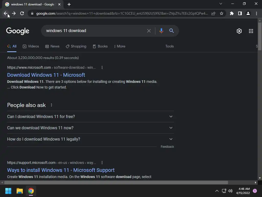Screen dimensions: 262x197
Task: Open a new browser tab
Action: (x=69, y=4)
